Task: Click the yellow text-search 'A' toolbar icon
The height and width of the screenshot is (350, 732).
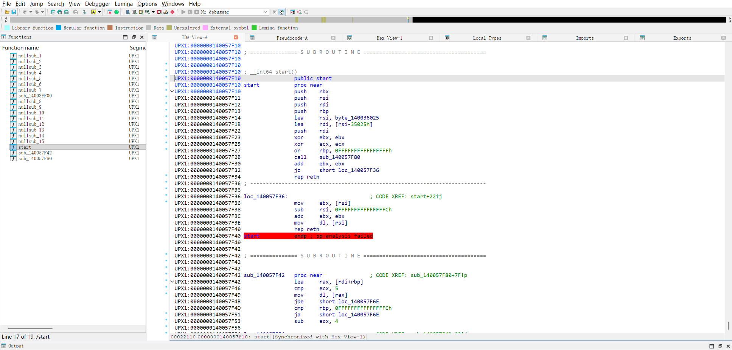Action: tap(93, 12)
